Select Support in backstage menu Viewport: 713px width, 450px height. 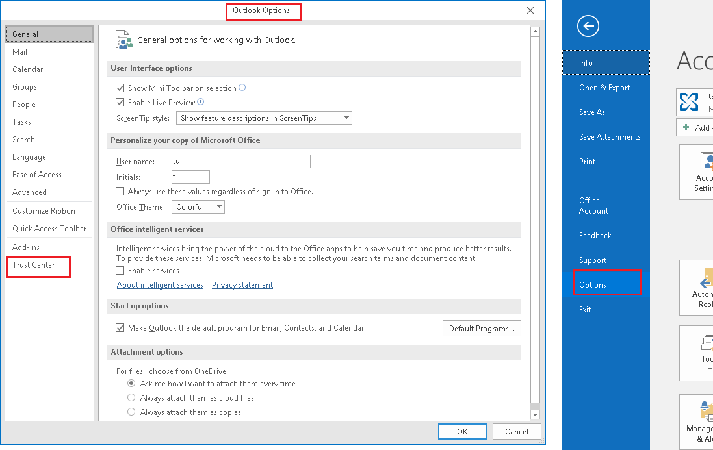606,260
